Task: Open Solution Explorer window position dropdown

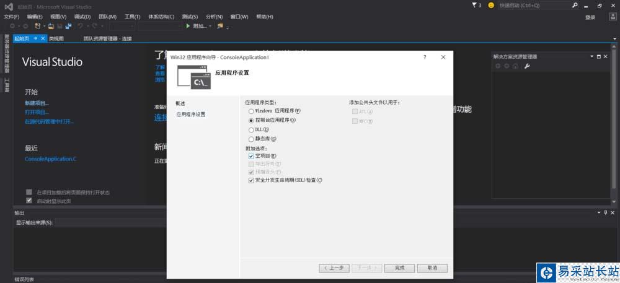Action: pos(592,56)
